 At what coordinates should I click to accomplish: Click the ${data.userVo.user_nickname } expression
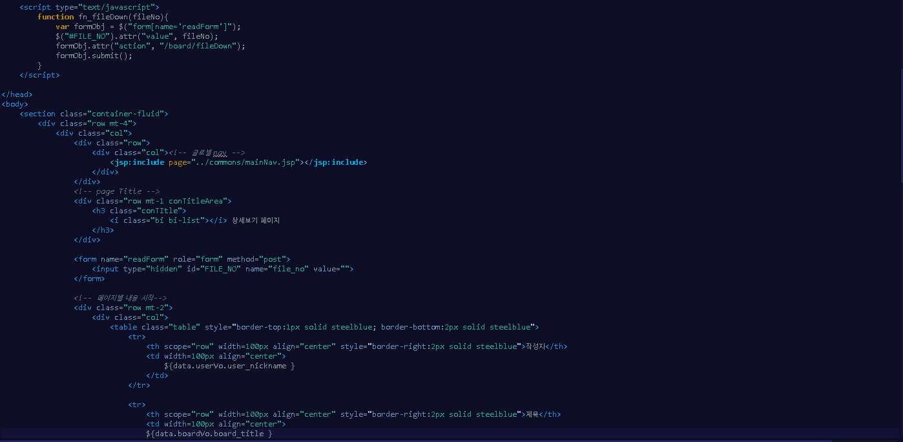(x=229, y=366)
